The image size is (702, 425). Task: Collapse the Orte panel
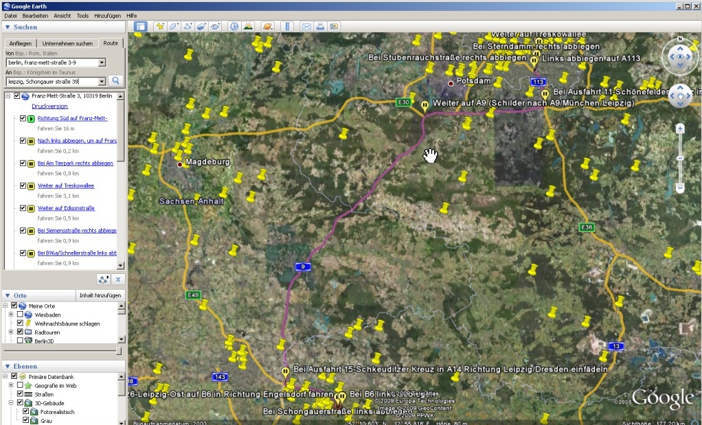pyautogui.click(x=8, y=296)
